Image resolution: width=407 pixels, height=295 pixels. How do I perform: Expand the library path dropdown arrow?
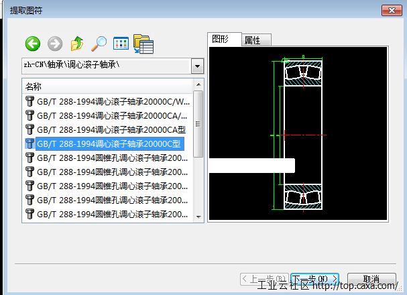(x=197, y=66)
